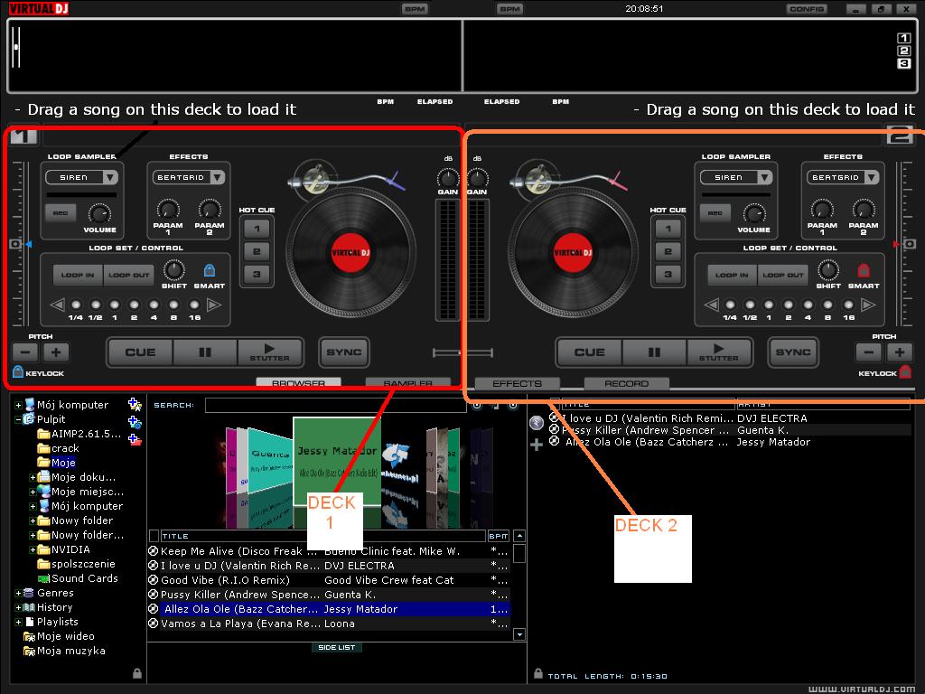Image resolution: width=925 pixels, height=694 pixels.
Task: Set deck 1 Loop Out point
Action: pos(128,275)
